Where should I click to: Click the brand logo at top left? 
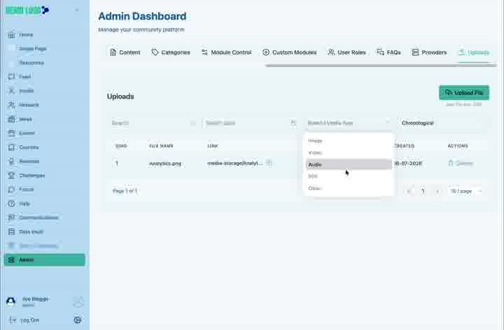[27, 10]
